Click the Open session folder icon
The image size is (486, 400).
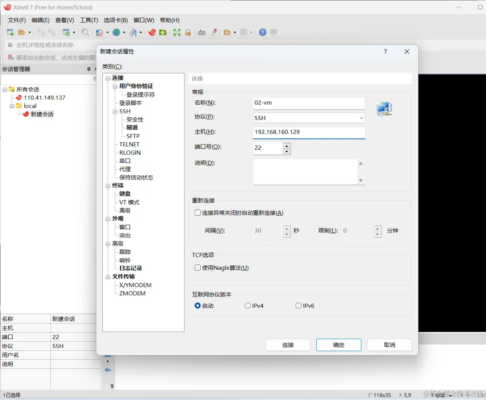tap(22, 33)
